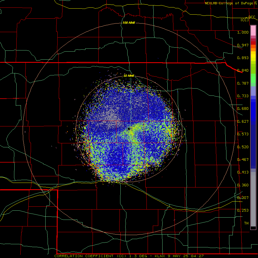The image size is (258, 258).
Task: Pick the gray segment of the color bar
Action: pyautogui.click(x=253, y=199)
